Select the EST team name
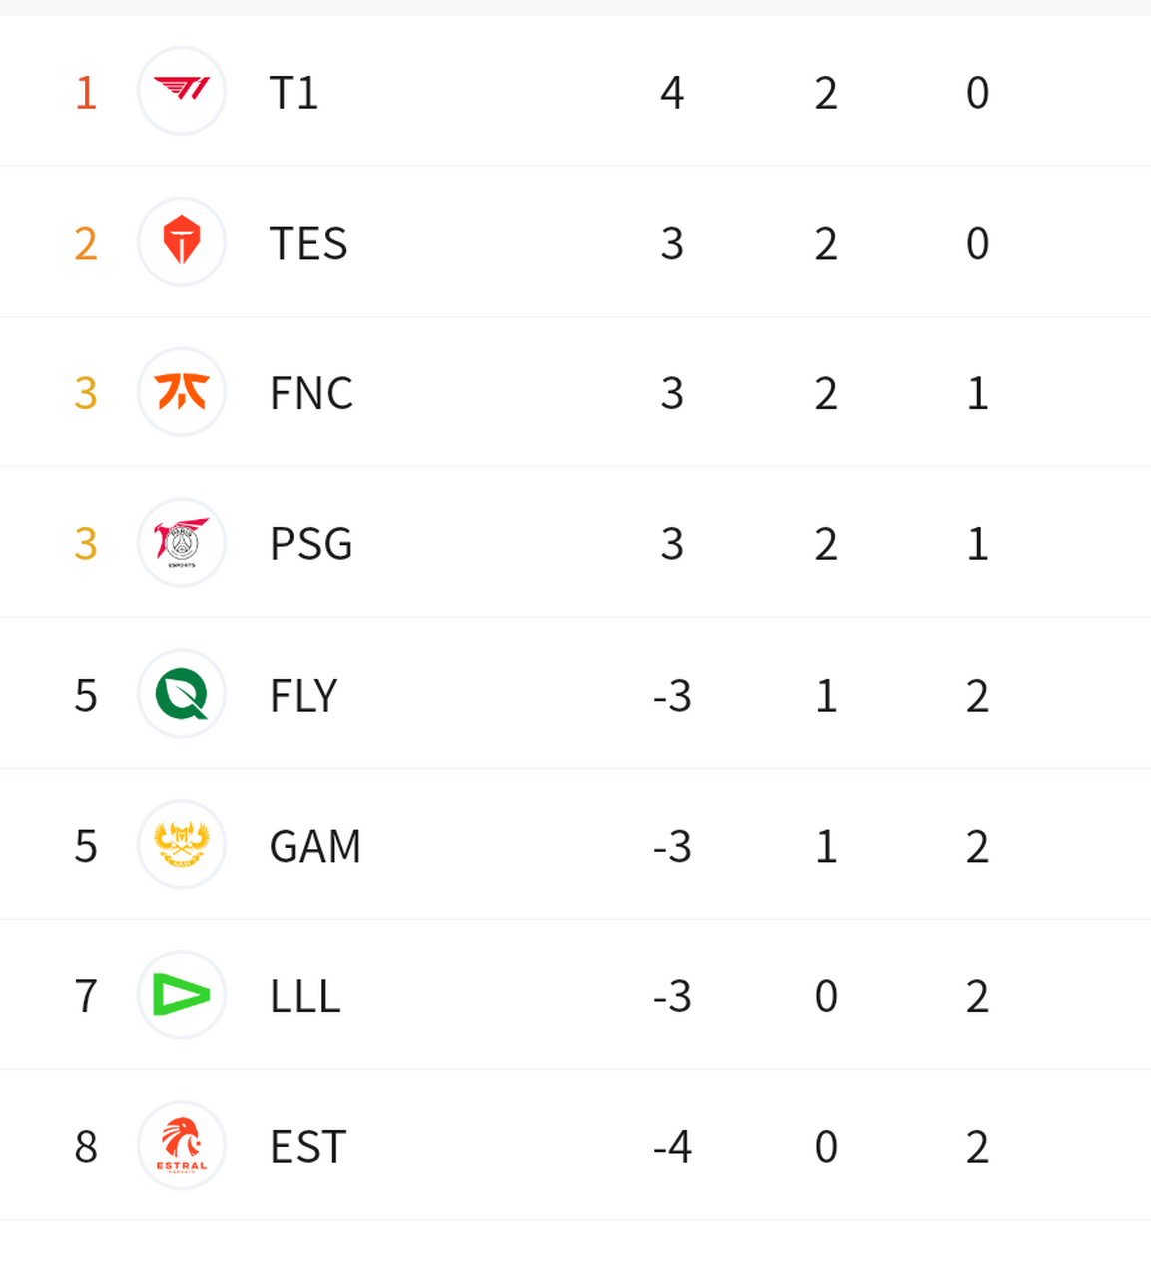This screenshot has width=1151, height=1278. tap(307, 1148)
